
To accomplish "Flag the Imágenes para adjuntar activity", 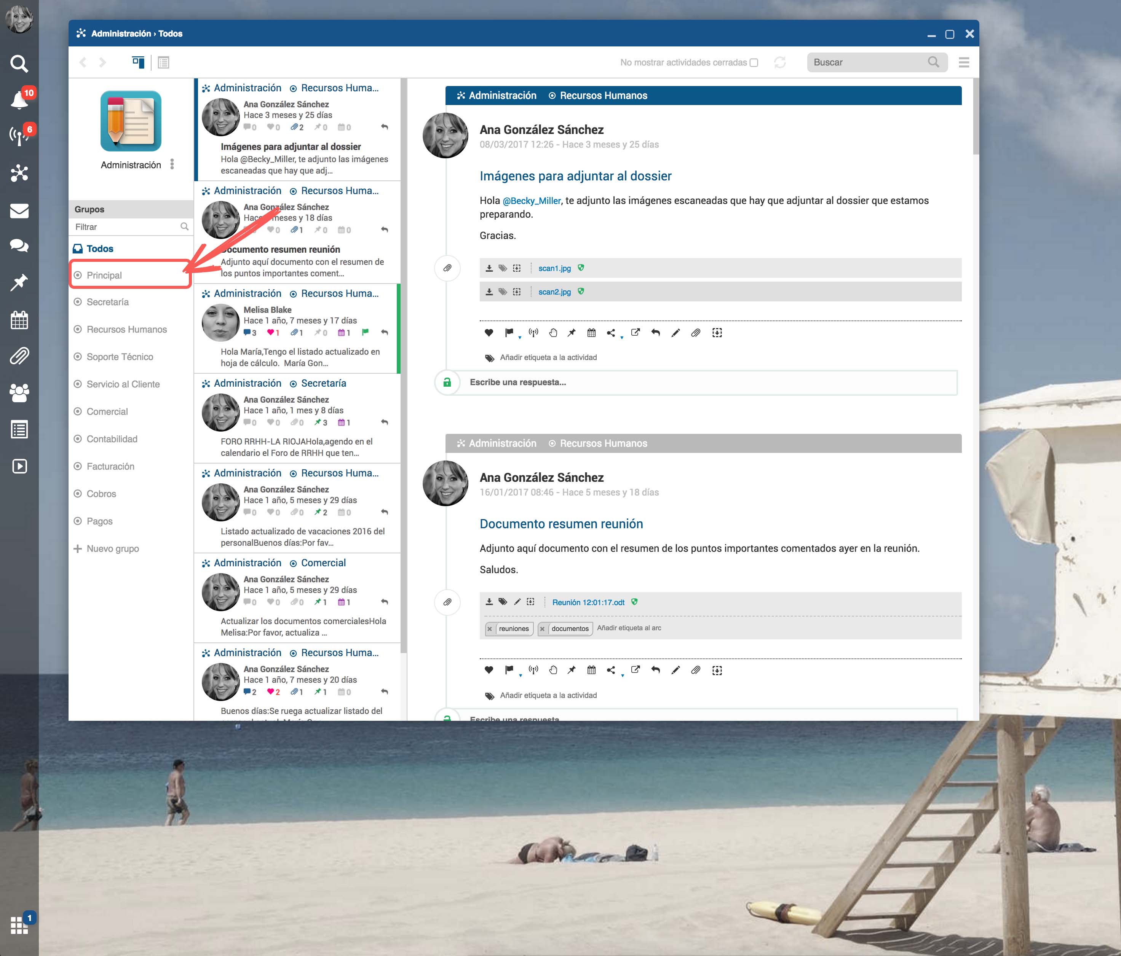I will (509, 333).
